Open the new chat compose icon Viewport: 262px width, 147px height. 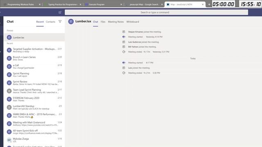60,12
